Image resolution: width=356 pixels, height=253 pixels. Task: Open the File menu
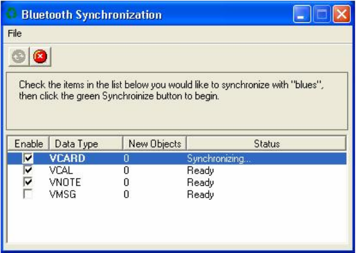15,34
